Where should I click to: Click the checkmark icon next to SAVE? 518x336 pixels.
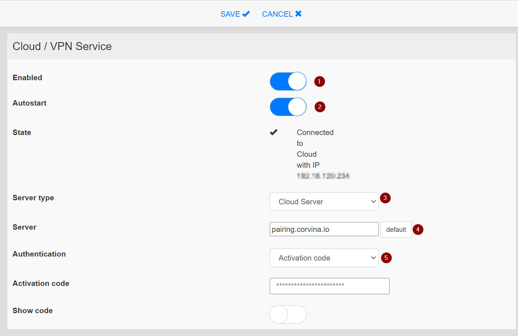(246, 14)
